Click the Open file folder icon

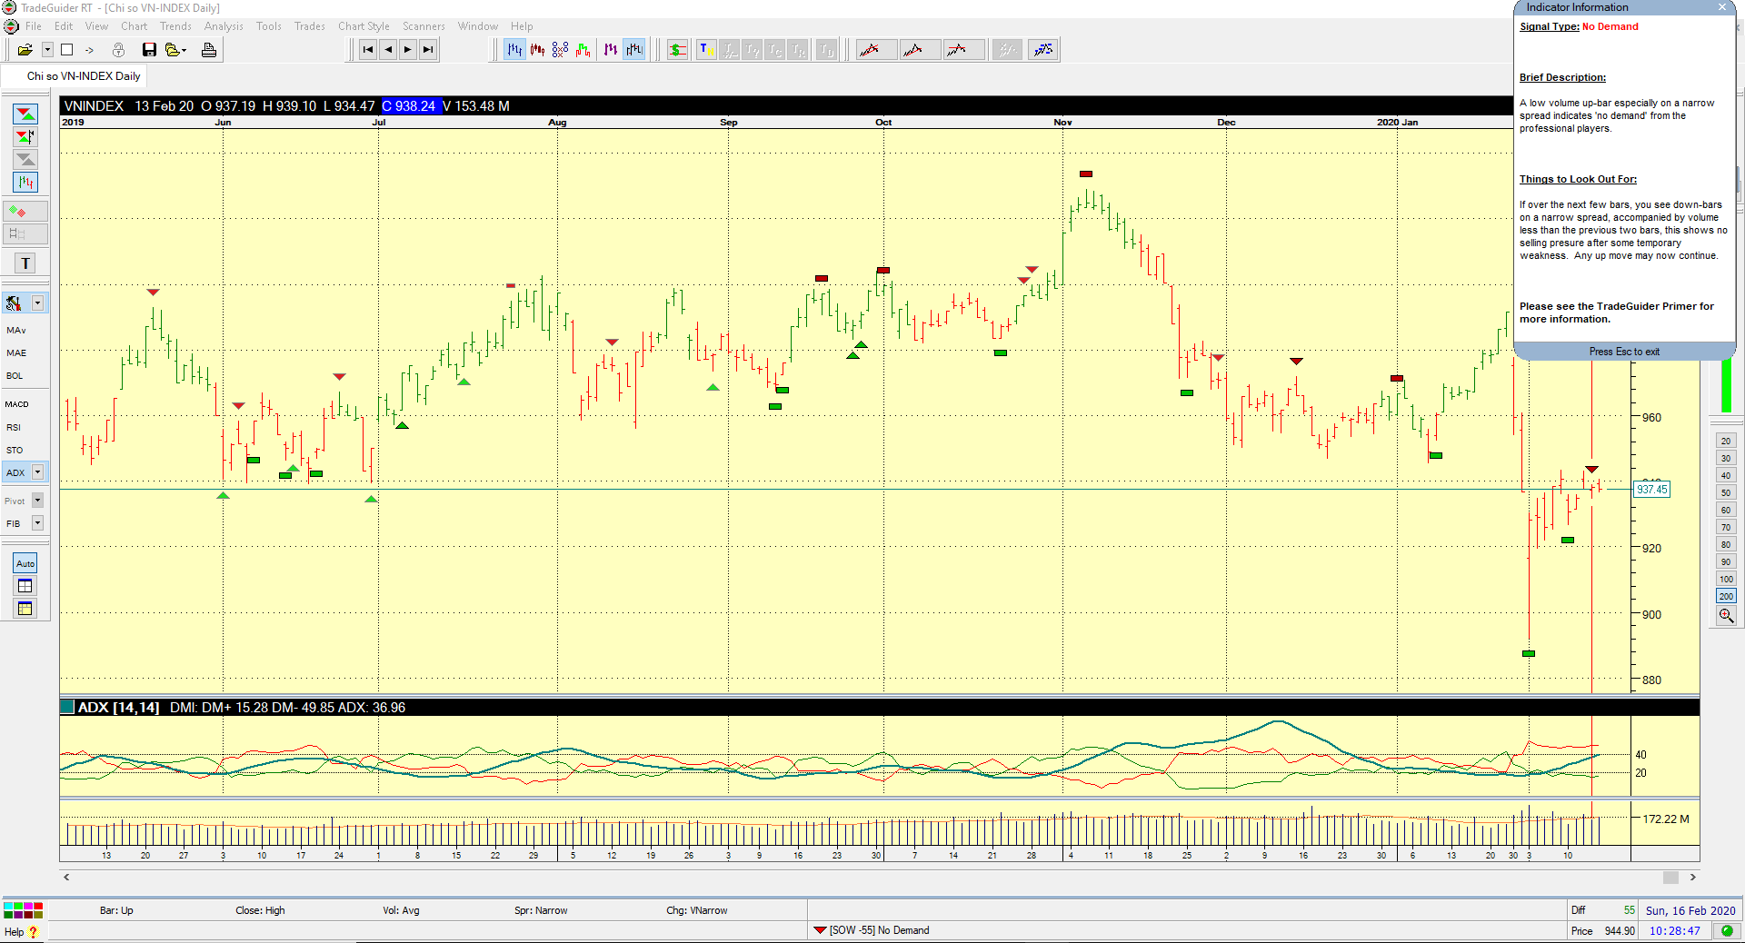click(25, 50)
